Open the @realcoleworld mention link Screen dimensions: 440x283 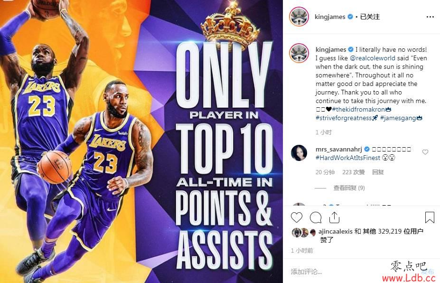(373, 58)
